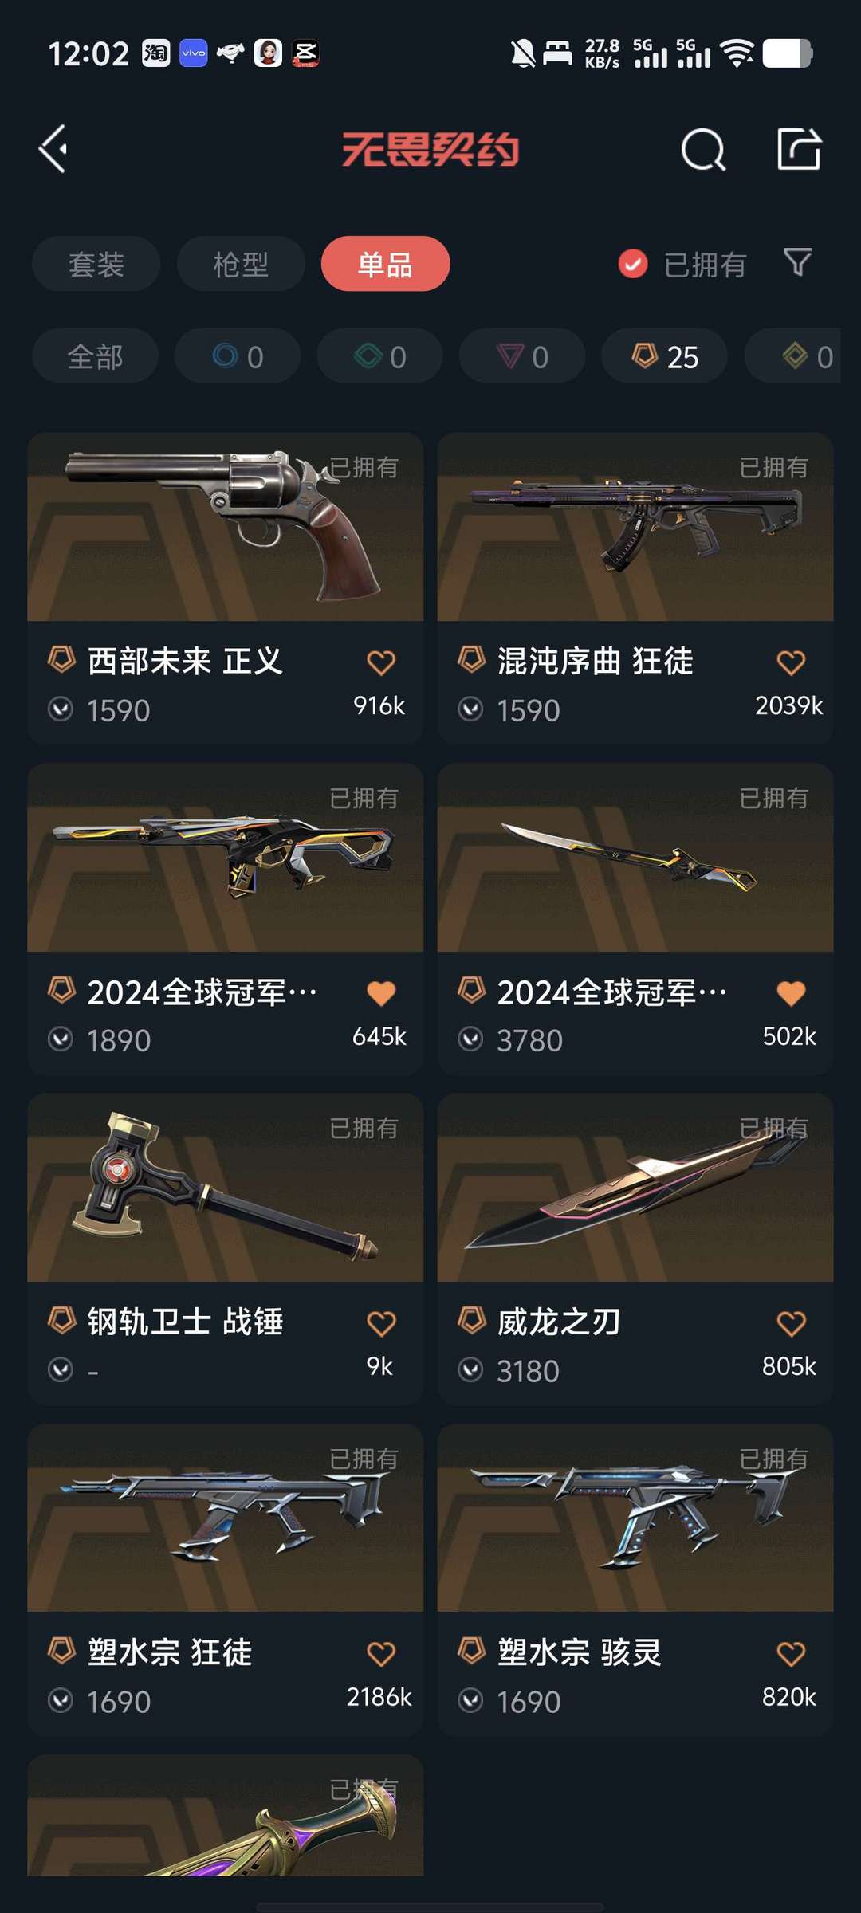Go back using the left arrow
The width and height of the screenshot is (861, 1913).
[x=53, y=149]
